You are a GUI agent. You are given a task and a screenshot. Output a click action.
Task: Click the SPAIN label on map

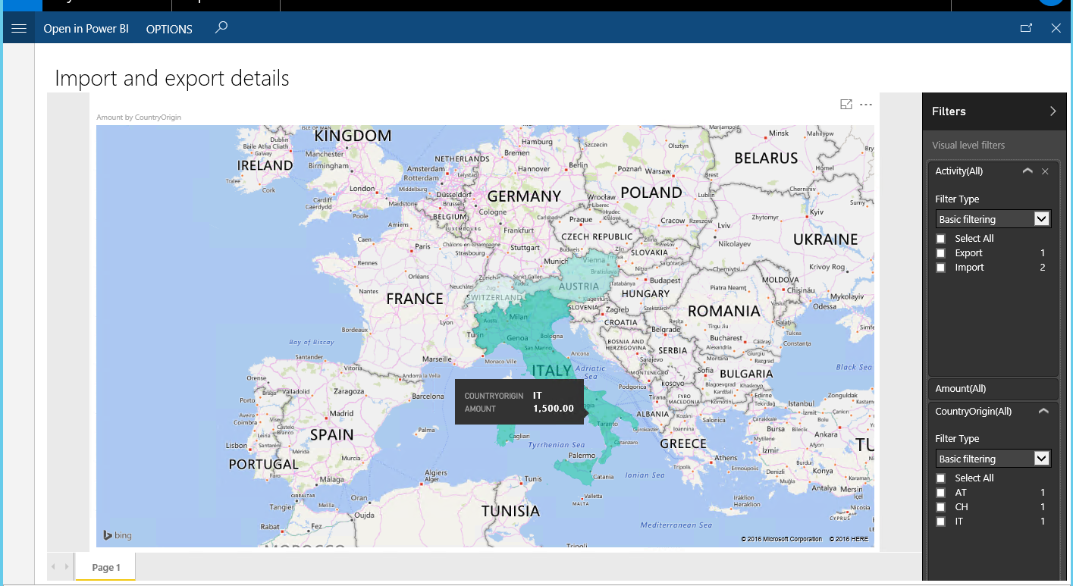click(x=331, y=435)
